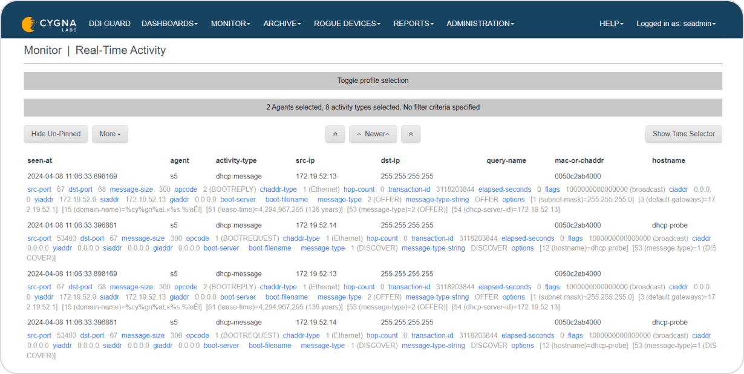The width and height of the screenshot is (744, 374).
Task: Open the ROGUE DEVICES menu
Action: (347, 24)
